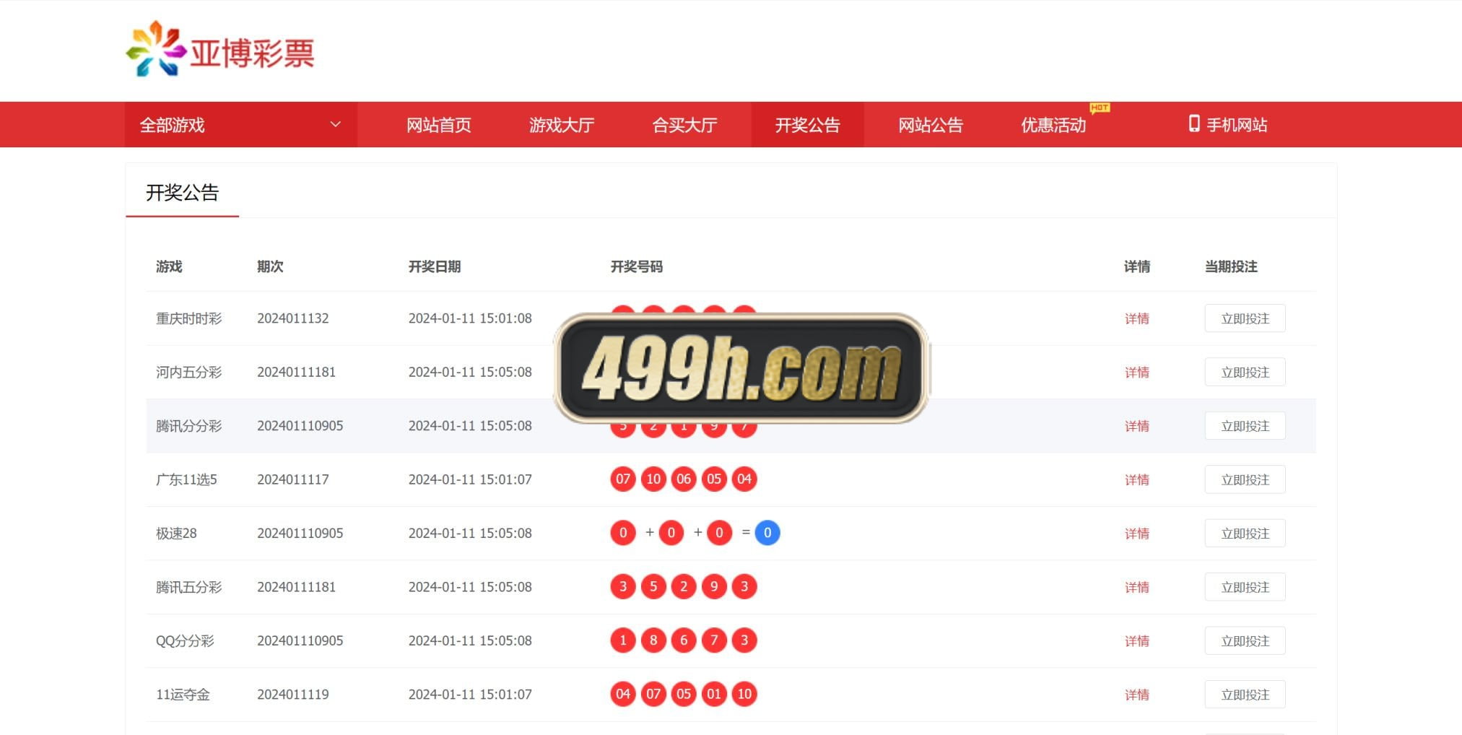Click red ball 9 in 腾讯五分彩 row

click(x=714, y=586)
